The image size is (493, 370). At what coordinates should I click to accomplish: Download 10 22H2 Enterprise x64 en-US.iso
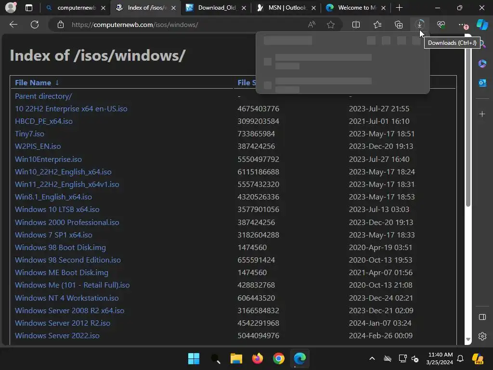[71, 108]
